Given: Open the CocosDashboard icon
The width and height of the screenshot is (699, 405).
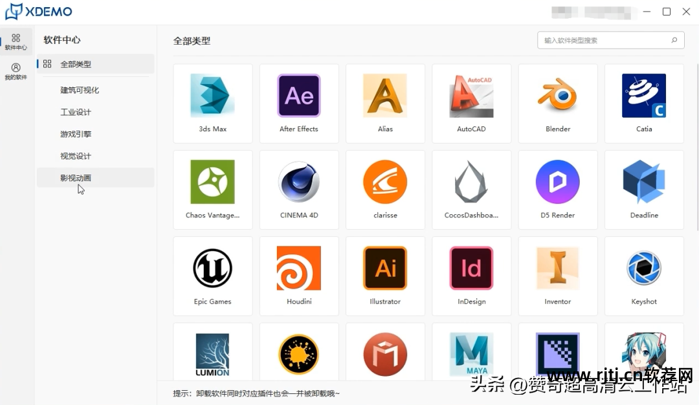Looking at the screenshot, I should point(471,182).
